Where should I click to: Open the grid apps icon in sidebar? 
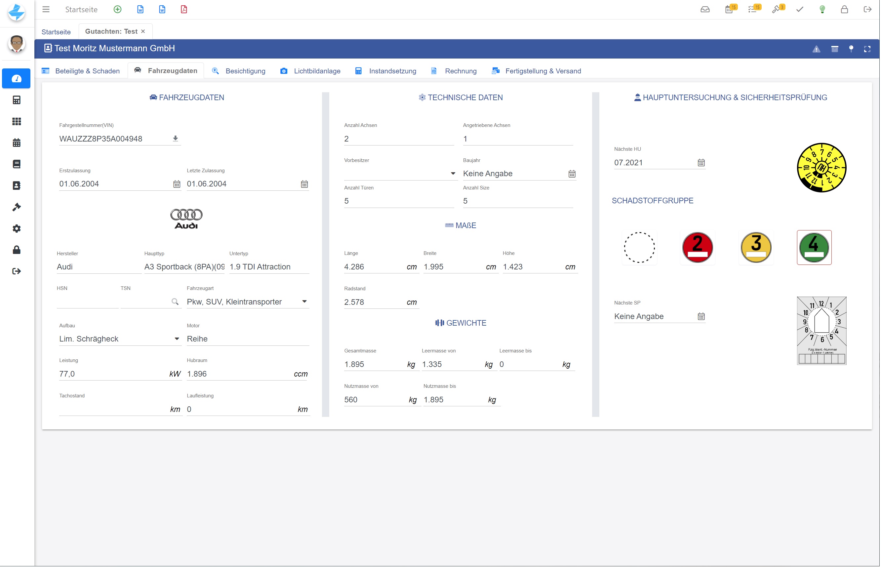pyautogui.click(x=16, y=121)
